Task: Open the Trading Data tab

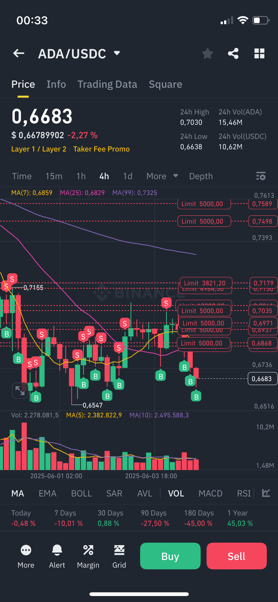Action: pyautogui.click(x=107, y=84)
